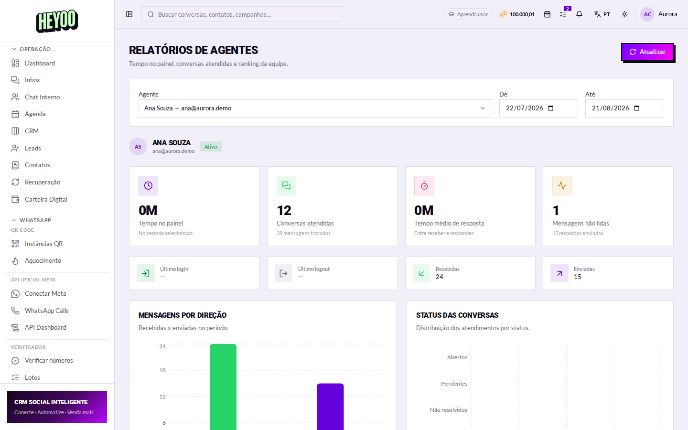The height and width of the screenshot is (430, 688).
Task: Click the Último logout icon
Action: 283,273
